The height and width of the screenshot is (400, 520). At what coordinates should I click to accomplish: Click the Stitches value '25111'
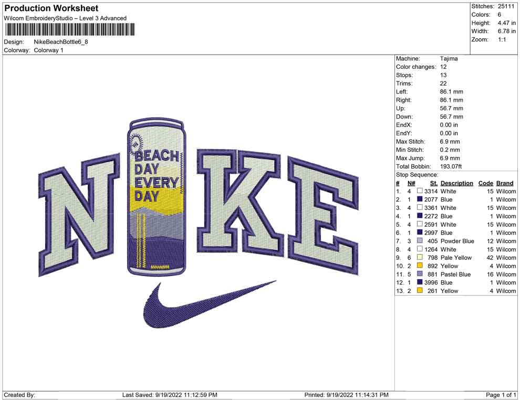click(x=506, y=6)
